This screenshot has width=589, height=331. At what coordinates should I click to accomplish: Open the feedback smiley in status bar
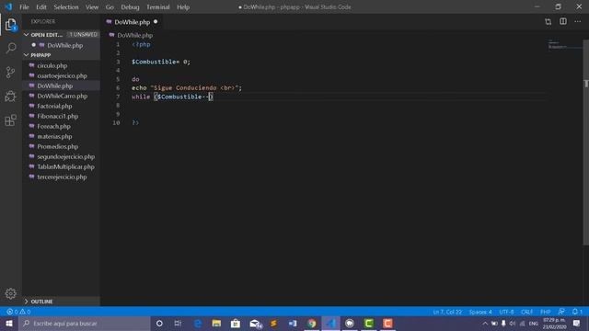(x=561, y=312)
